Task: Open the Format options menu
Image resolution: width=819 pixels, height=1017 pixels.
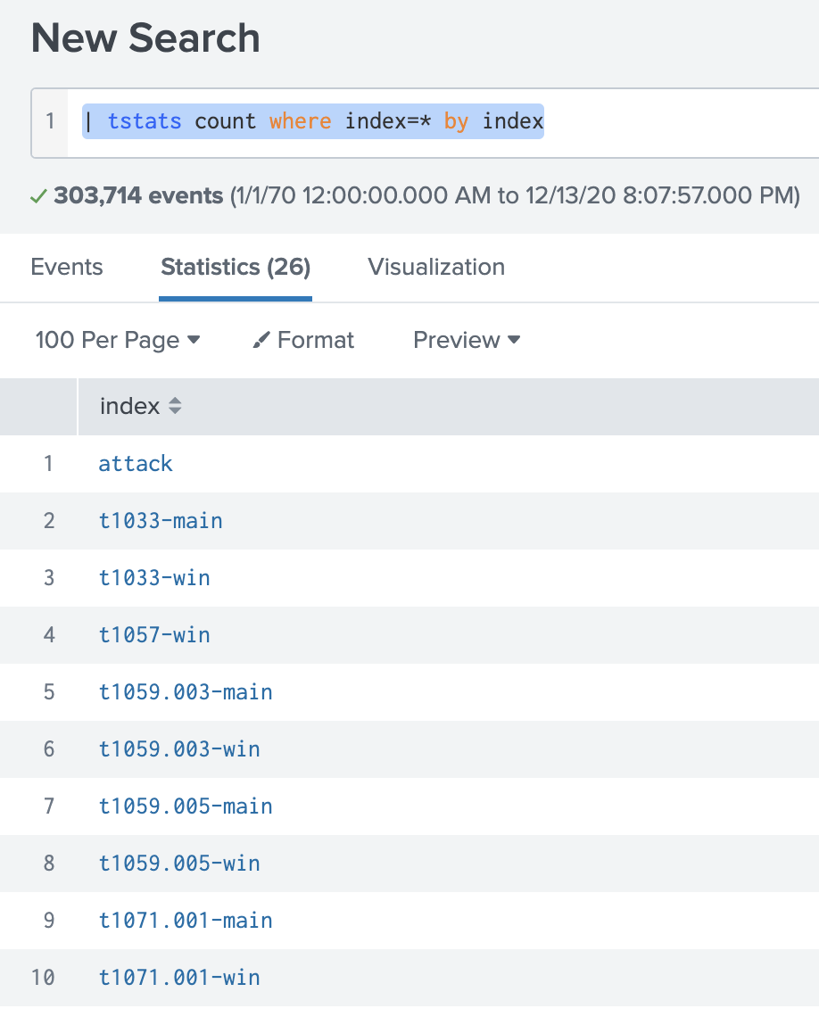Action: point(303,340)
